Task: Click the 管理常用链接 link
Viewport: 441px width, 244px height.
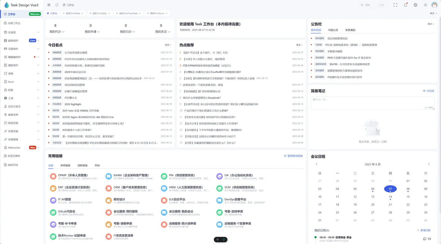Action: 293,155
